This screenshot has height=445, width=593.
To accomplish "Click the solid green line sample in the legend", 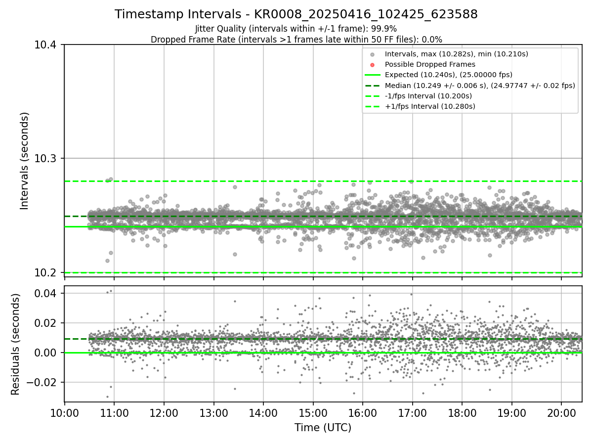I will pyautogui.click(x=373, y=75).
